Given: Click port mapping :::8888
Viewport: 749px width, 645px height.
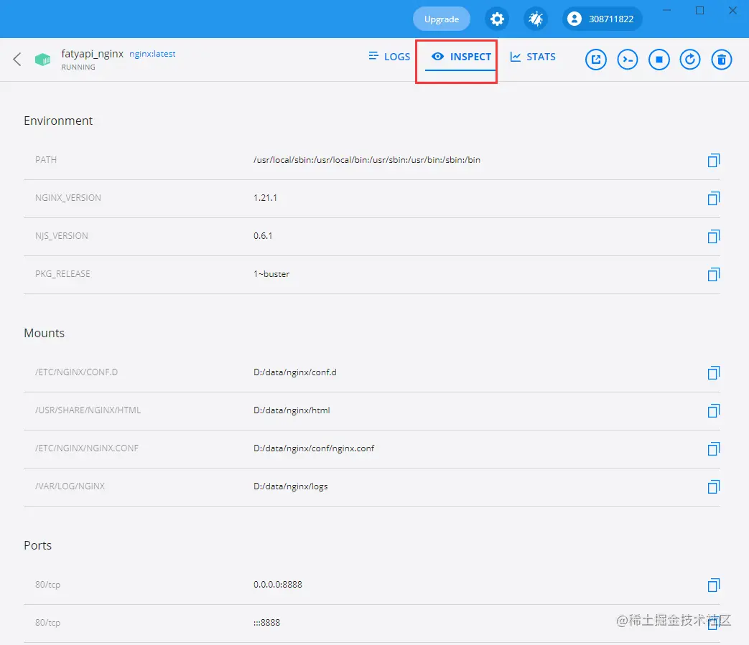Looking at the screenshot, I should [x=266, y=623].
